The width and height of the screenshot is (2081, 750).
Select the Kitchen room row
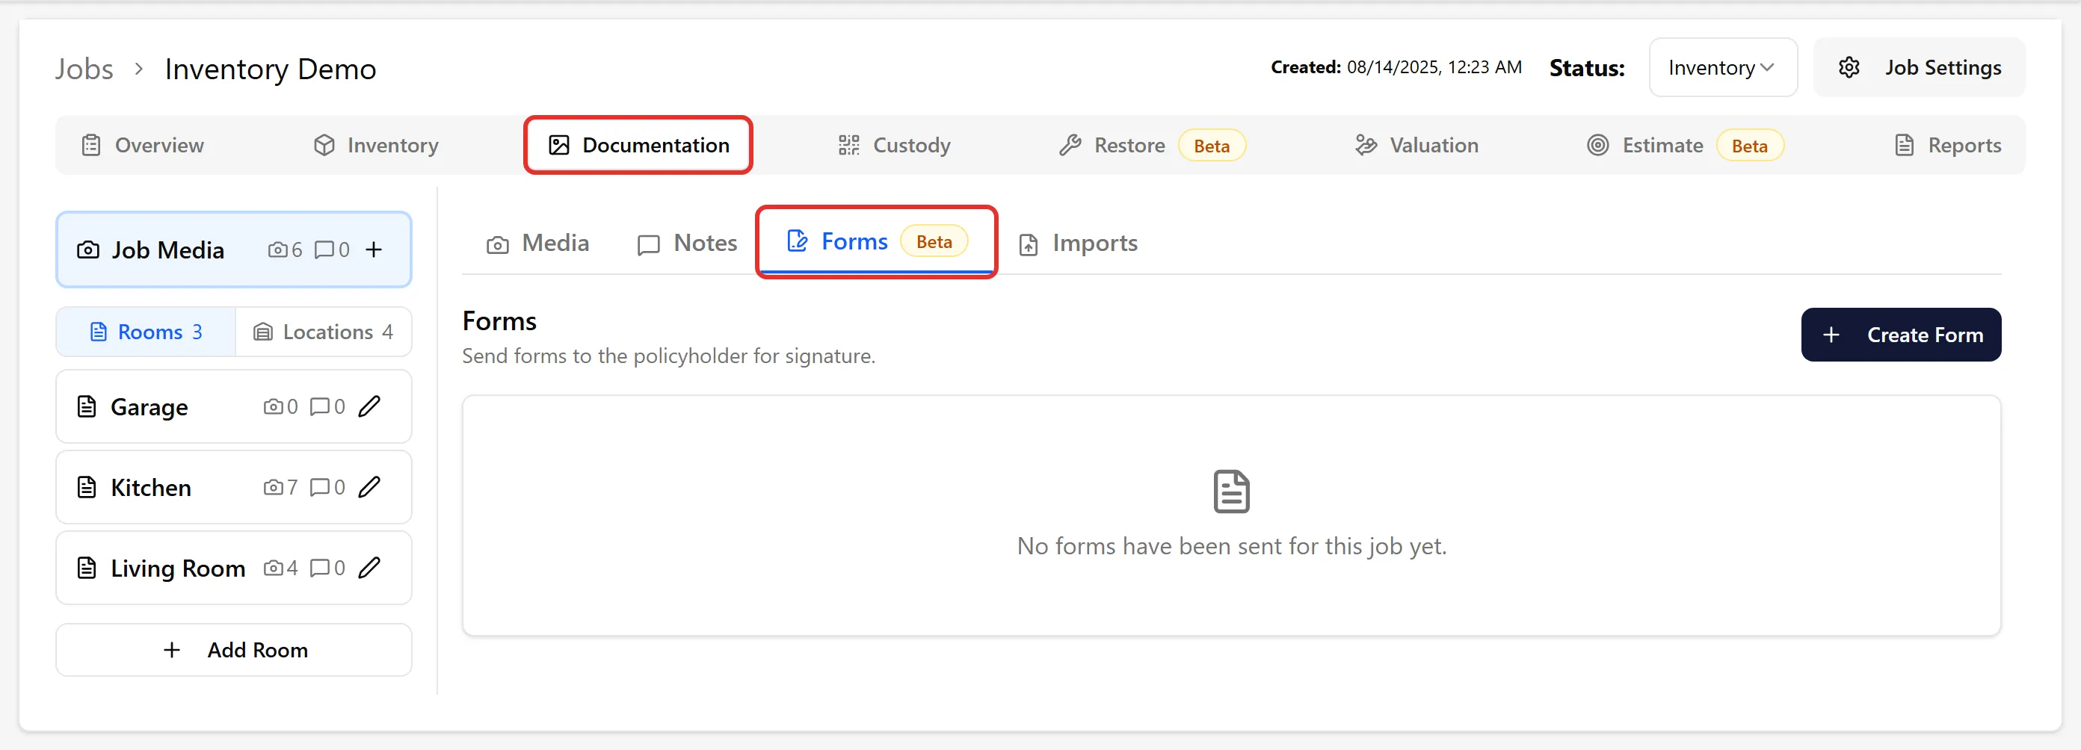pos(233,487)
